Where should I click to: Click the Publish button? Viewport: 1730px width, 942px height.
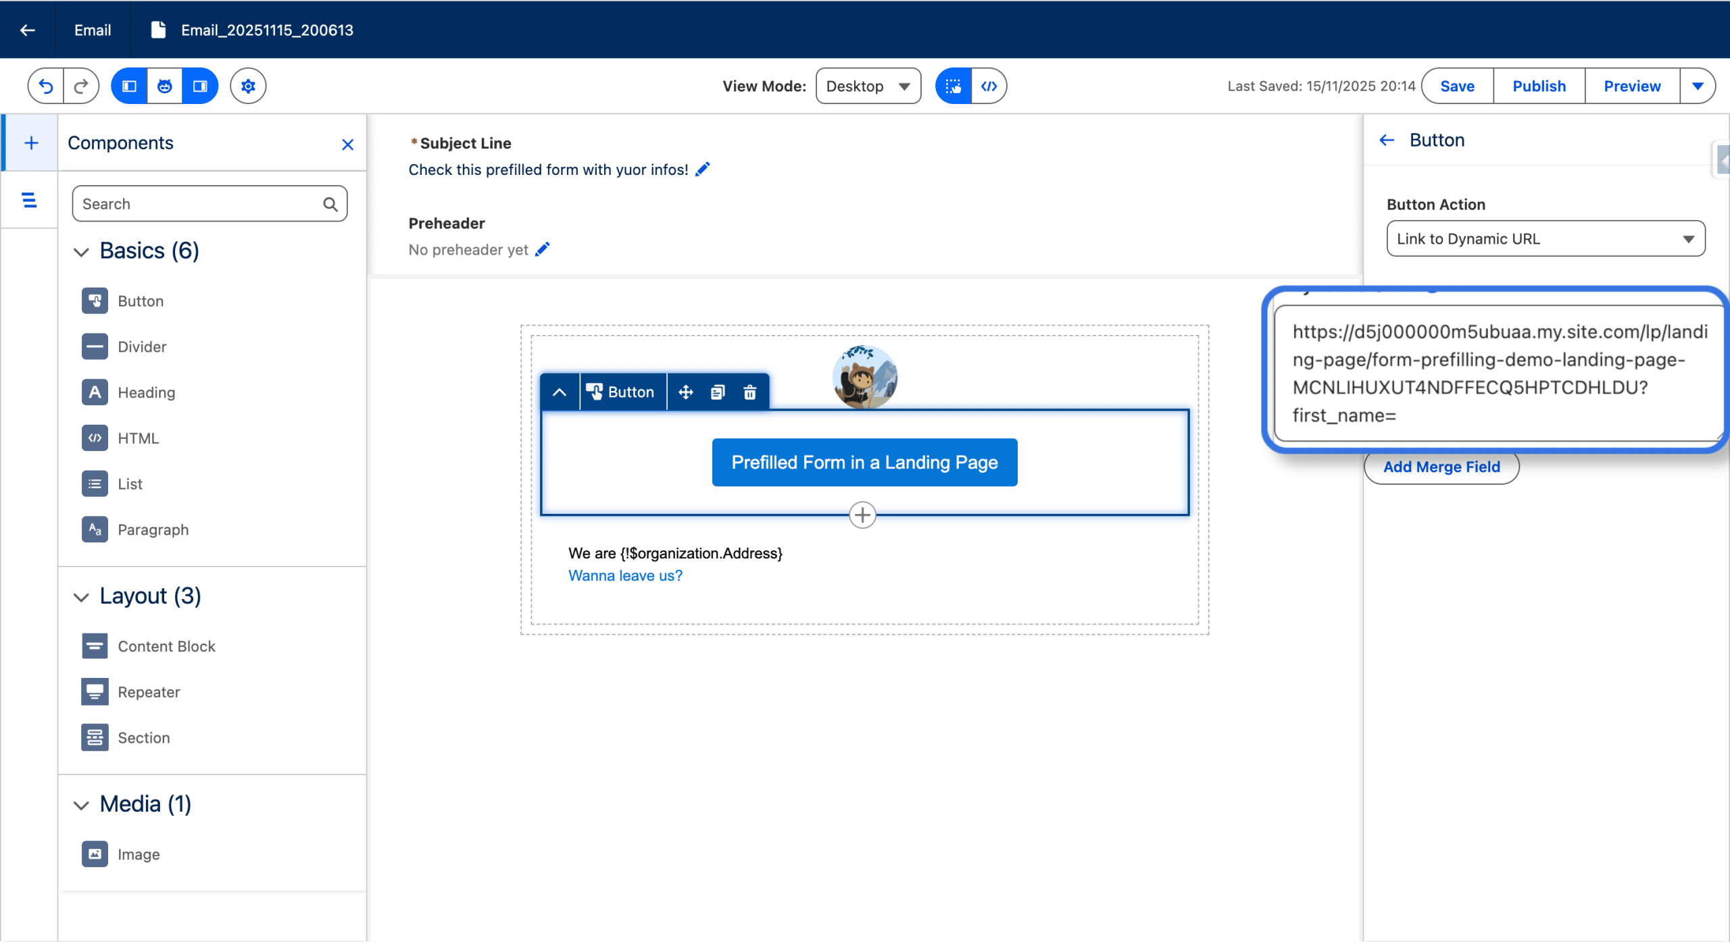(x=1539, y=86)
